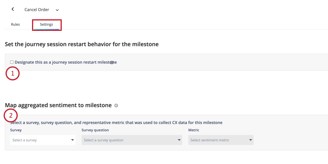Click the red circled number 2 marker
328x164 pixels.
11,115
